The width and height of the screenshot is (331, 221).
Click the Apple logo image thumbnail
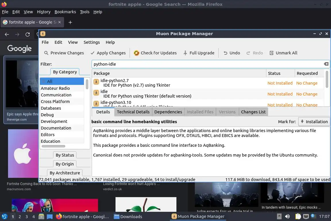23,154
